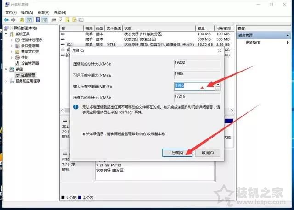The width and height of the screenshot is (294, 210).
Task: Click the shrink space amount input field
Action: 194,85
